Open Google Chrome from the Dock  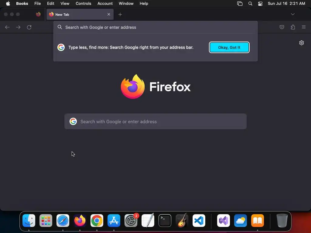97,220
